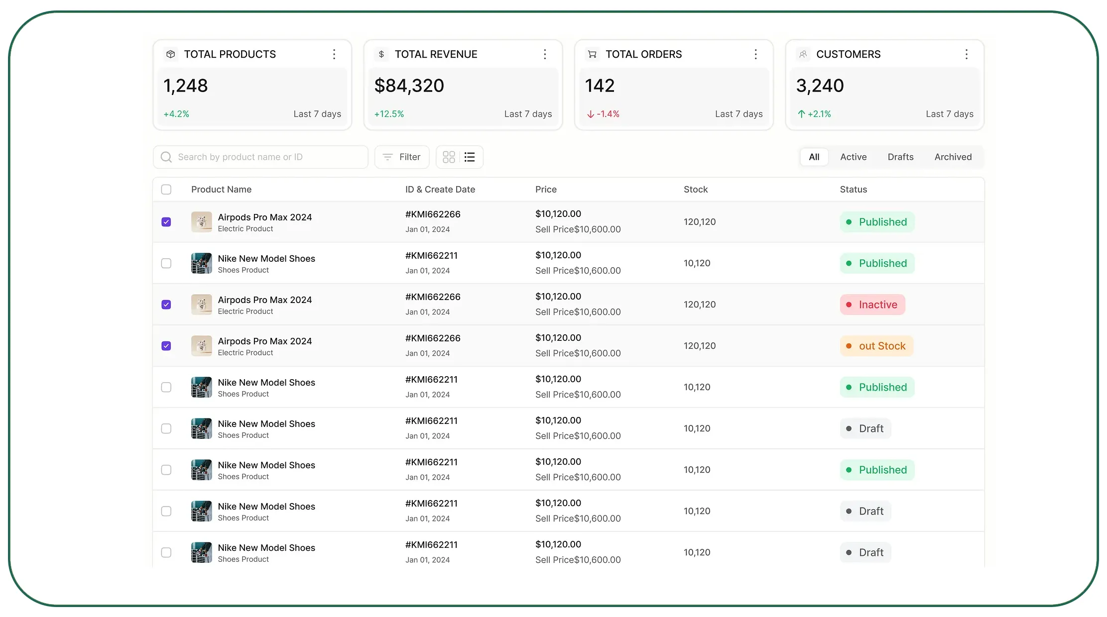The width and height of the screenshot is (1107, 617).
Task: Switch to the Active tab
Action: pos(853,157)
